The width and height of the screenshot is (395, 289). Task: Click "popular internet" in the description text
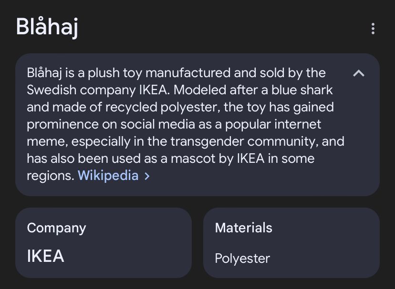pyautogui.click(x=273, y=124)
